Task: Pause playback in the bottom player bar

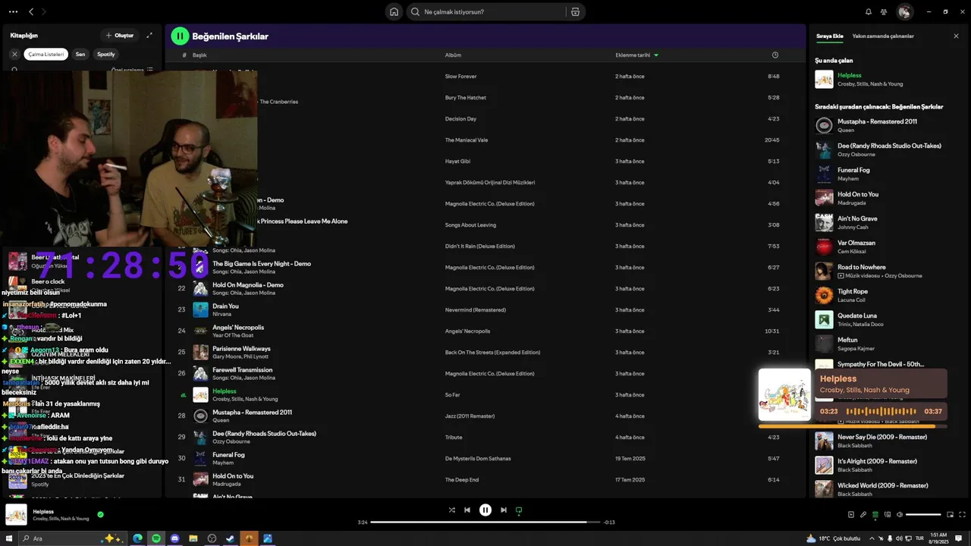Action: click(485, 510)
